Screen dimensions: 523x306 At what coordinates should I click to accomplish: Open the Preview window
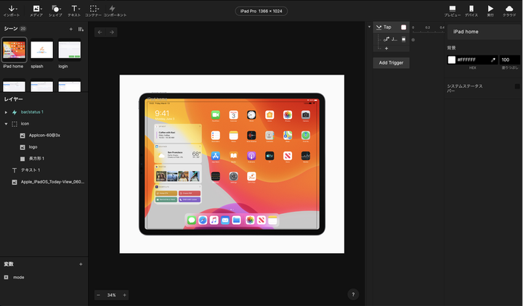[x=453, y=11]
